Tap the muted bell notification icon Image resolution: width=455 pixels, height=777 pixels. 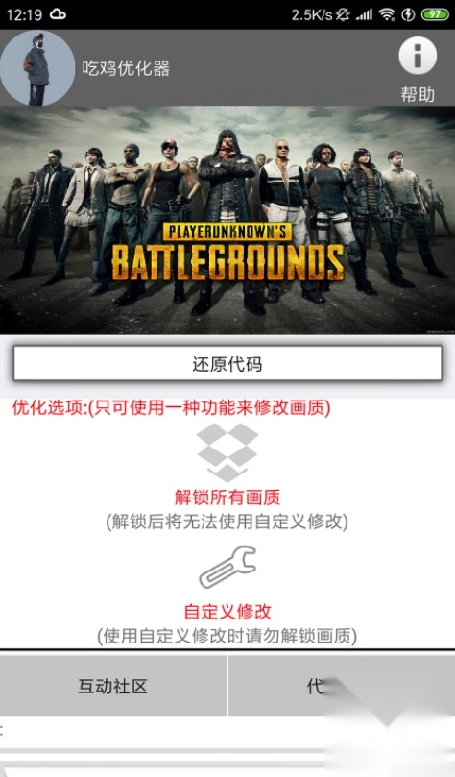coord(343,14)
